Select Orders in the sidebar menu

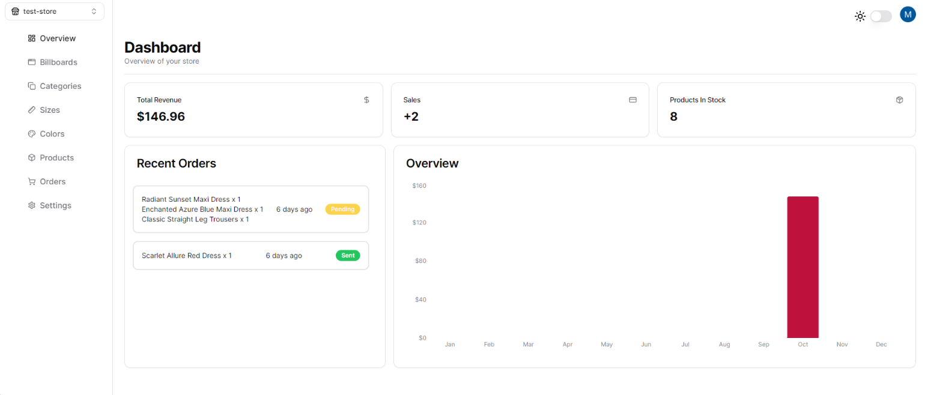click(x=52, y=181)
